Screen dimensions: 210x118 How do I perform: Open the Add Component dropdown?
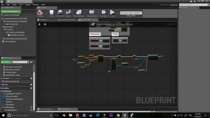pyautogui.click(x=11, y=11)
